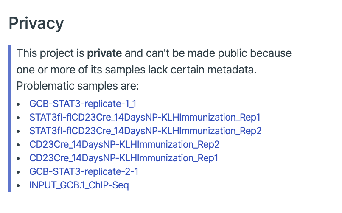Click bullet before CD23Cre KLHImmunization_Rep1 entry

17,158
